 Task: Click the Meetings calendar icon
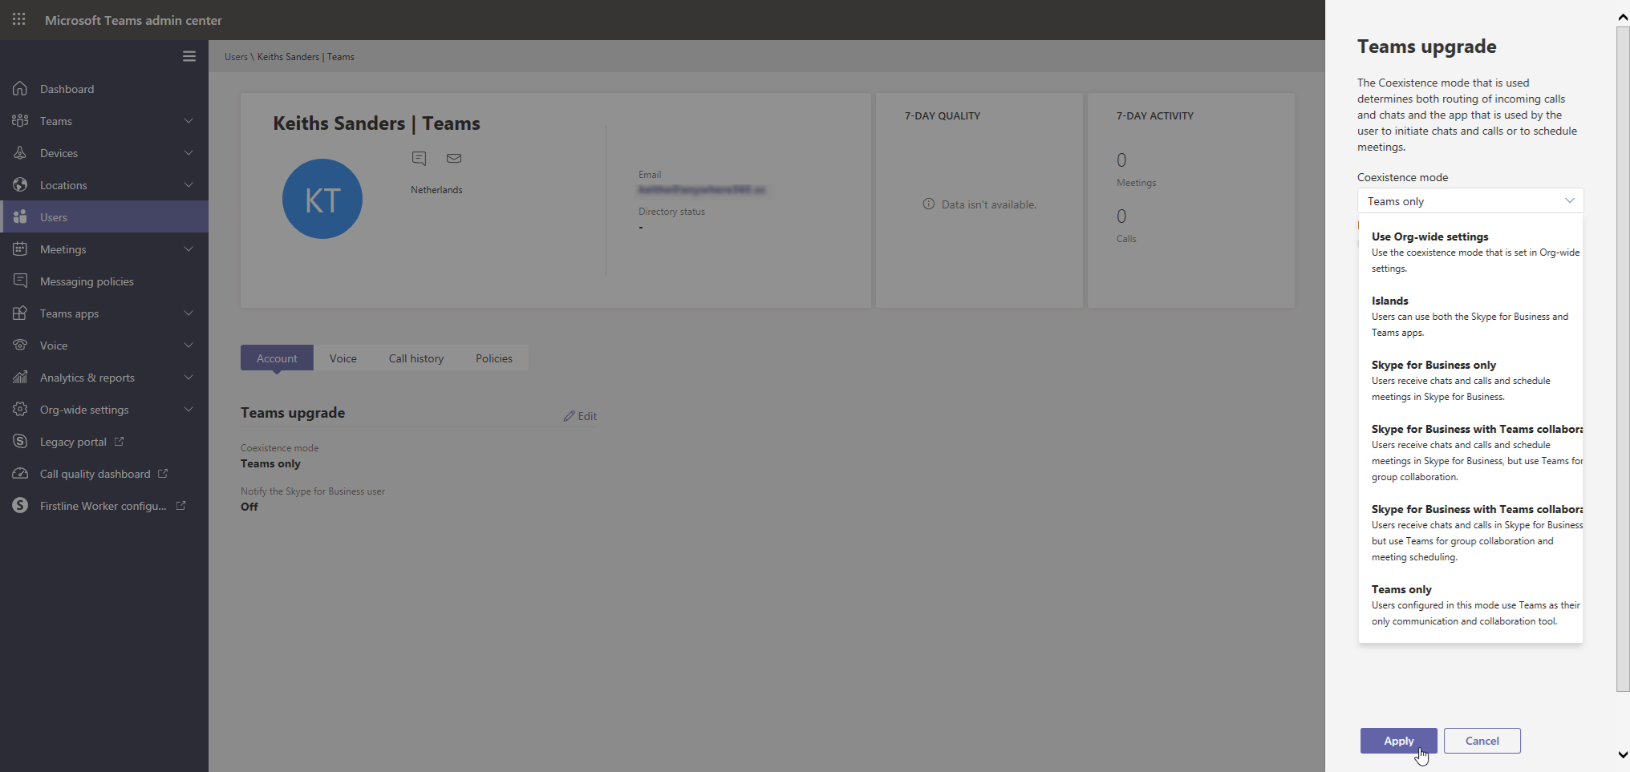20,249
